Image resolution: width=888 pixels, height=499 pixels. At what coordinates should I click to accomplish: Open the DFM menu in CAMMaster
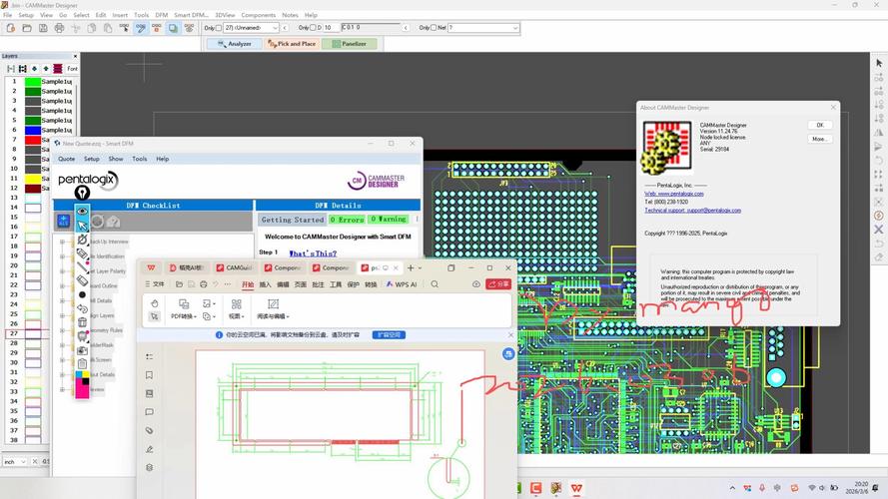click(162, 15)
